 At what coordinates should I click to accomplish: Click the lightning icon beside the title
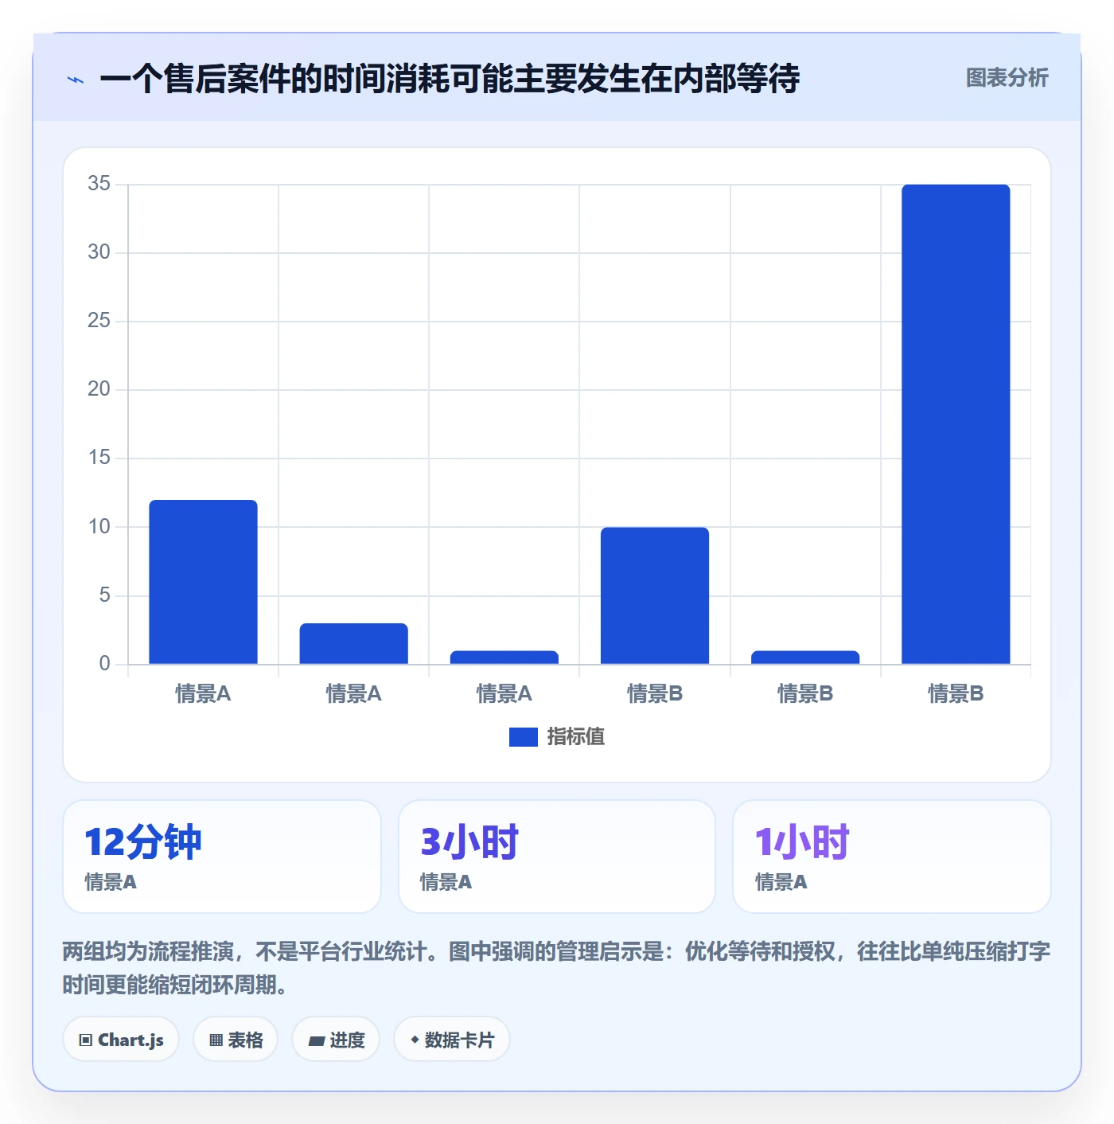[76, 80]
